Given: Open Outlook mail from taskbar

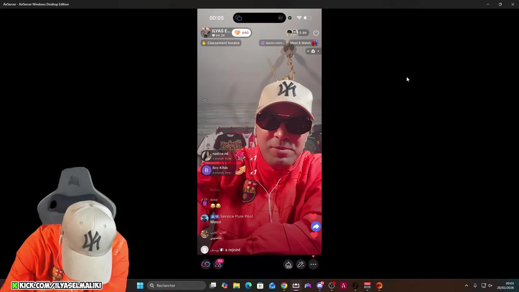Looking at the screenshot, I should tap(272, 286).
